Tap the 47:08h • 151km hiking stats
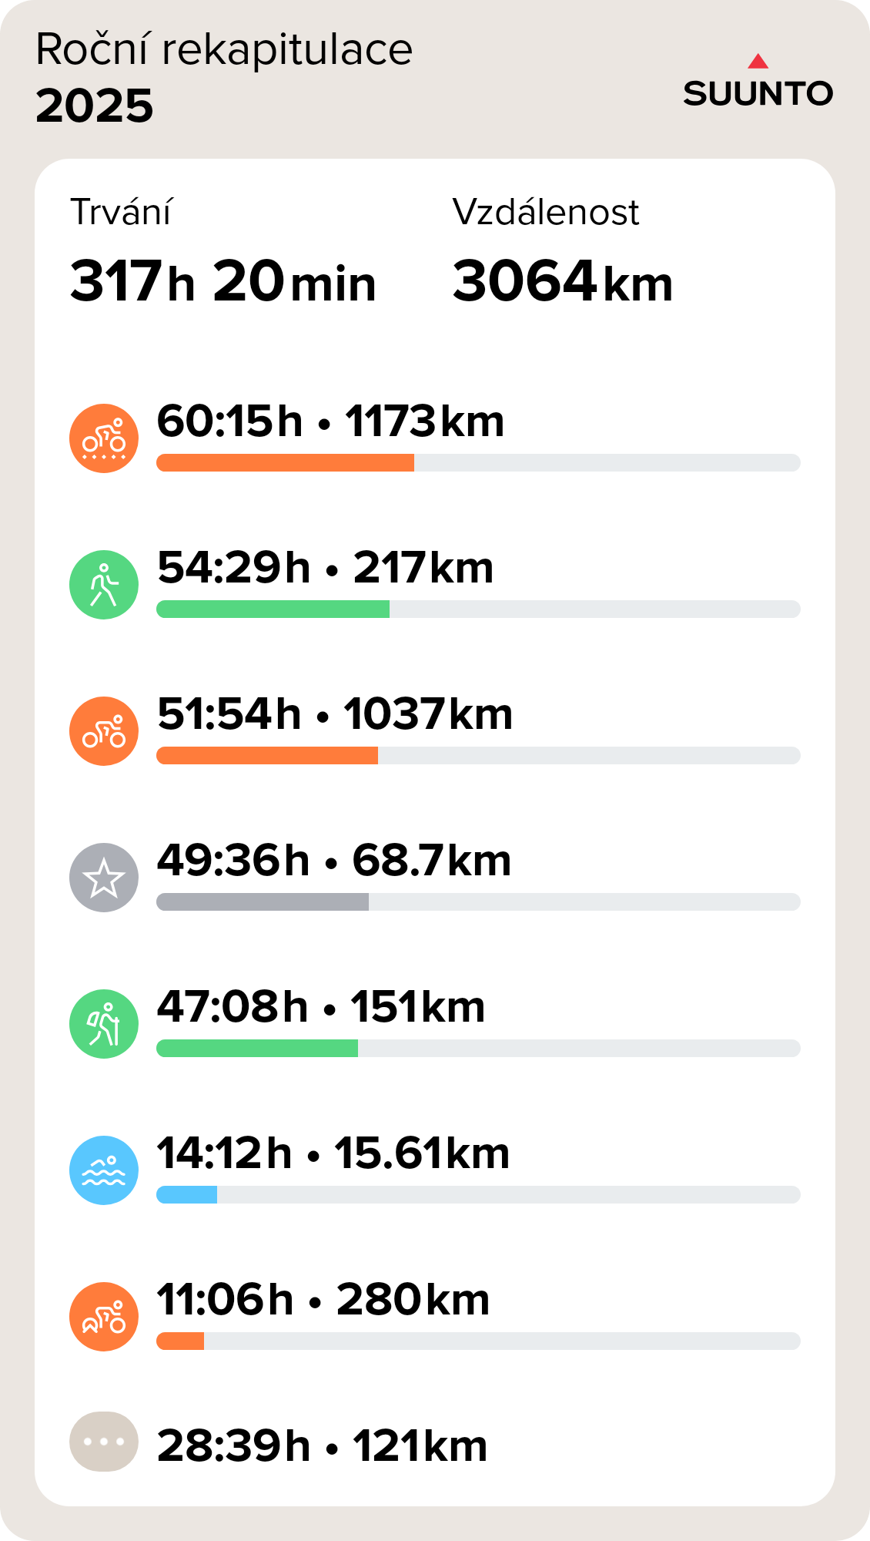870x1541 pixels. coord(320,1006)
